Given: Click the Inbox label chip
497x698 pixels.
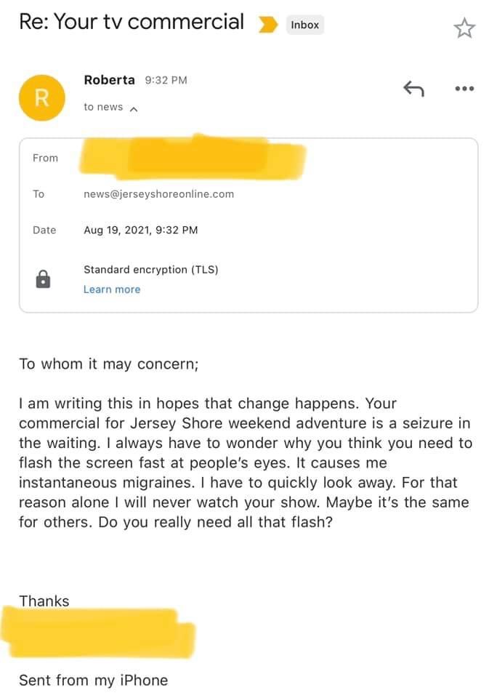Looking at the screenshot, I should [x=304, y=25].
